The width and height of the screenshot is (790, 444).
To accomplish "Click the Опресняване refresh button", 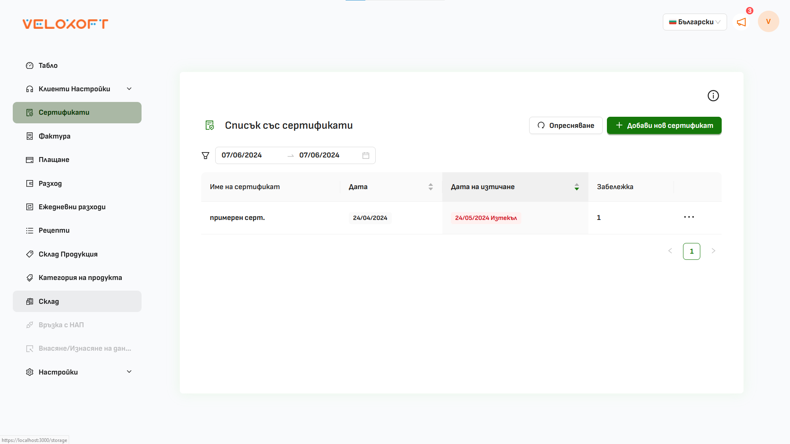I will 566,125.
